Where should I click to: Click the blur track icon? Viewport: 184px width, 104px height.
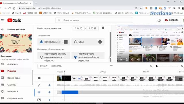(x=39, y=92)
